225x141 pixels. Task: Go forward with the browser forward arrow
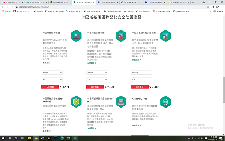click(7, 7)
